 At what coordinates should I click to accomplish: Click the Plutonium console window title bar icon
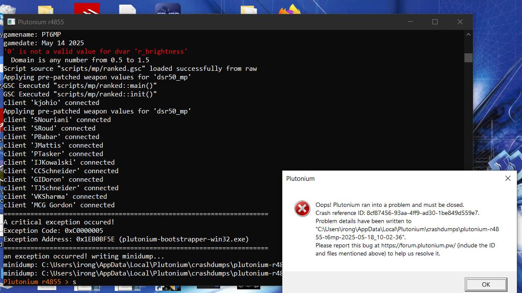pos(11,22)
